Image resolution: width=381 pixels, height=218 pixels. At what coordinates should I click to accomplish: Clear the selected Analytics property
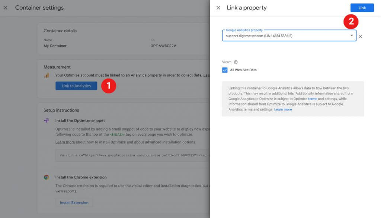pyautogui.click(x=360, y=37)
